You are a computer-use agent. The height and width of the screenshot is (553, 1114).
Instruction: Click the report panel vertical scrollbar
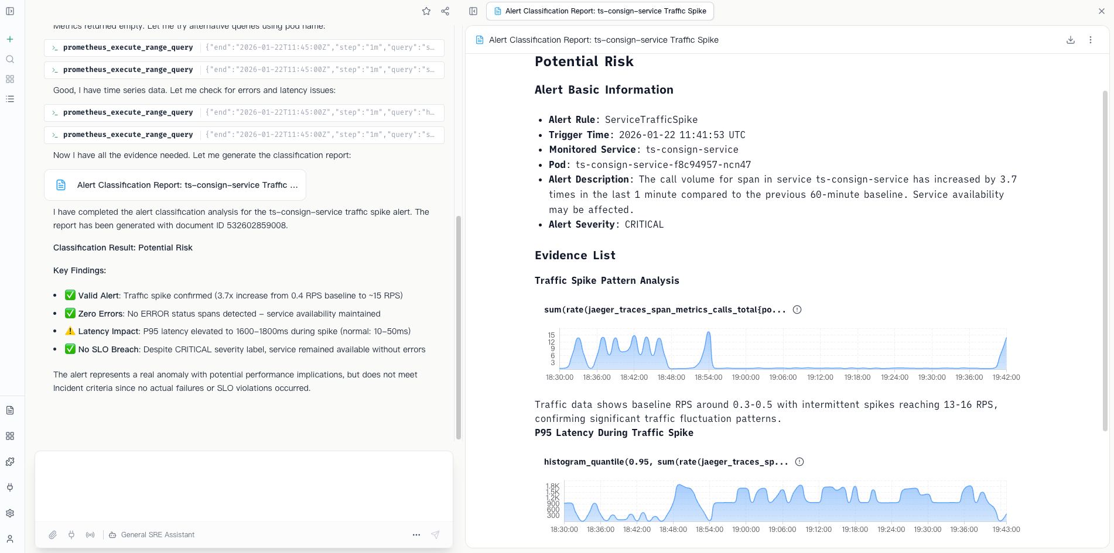[x=1105, y=260]
